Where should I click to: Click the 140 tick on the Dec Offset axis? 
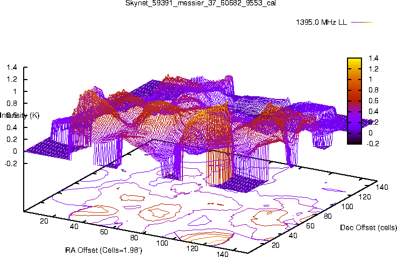pyautogui.click(x=382, y=187)
